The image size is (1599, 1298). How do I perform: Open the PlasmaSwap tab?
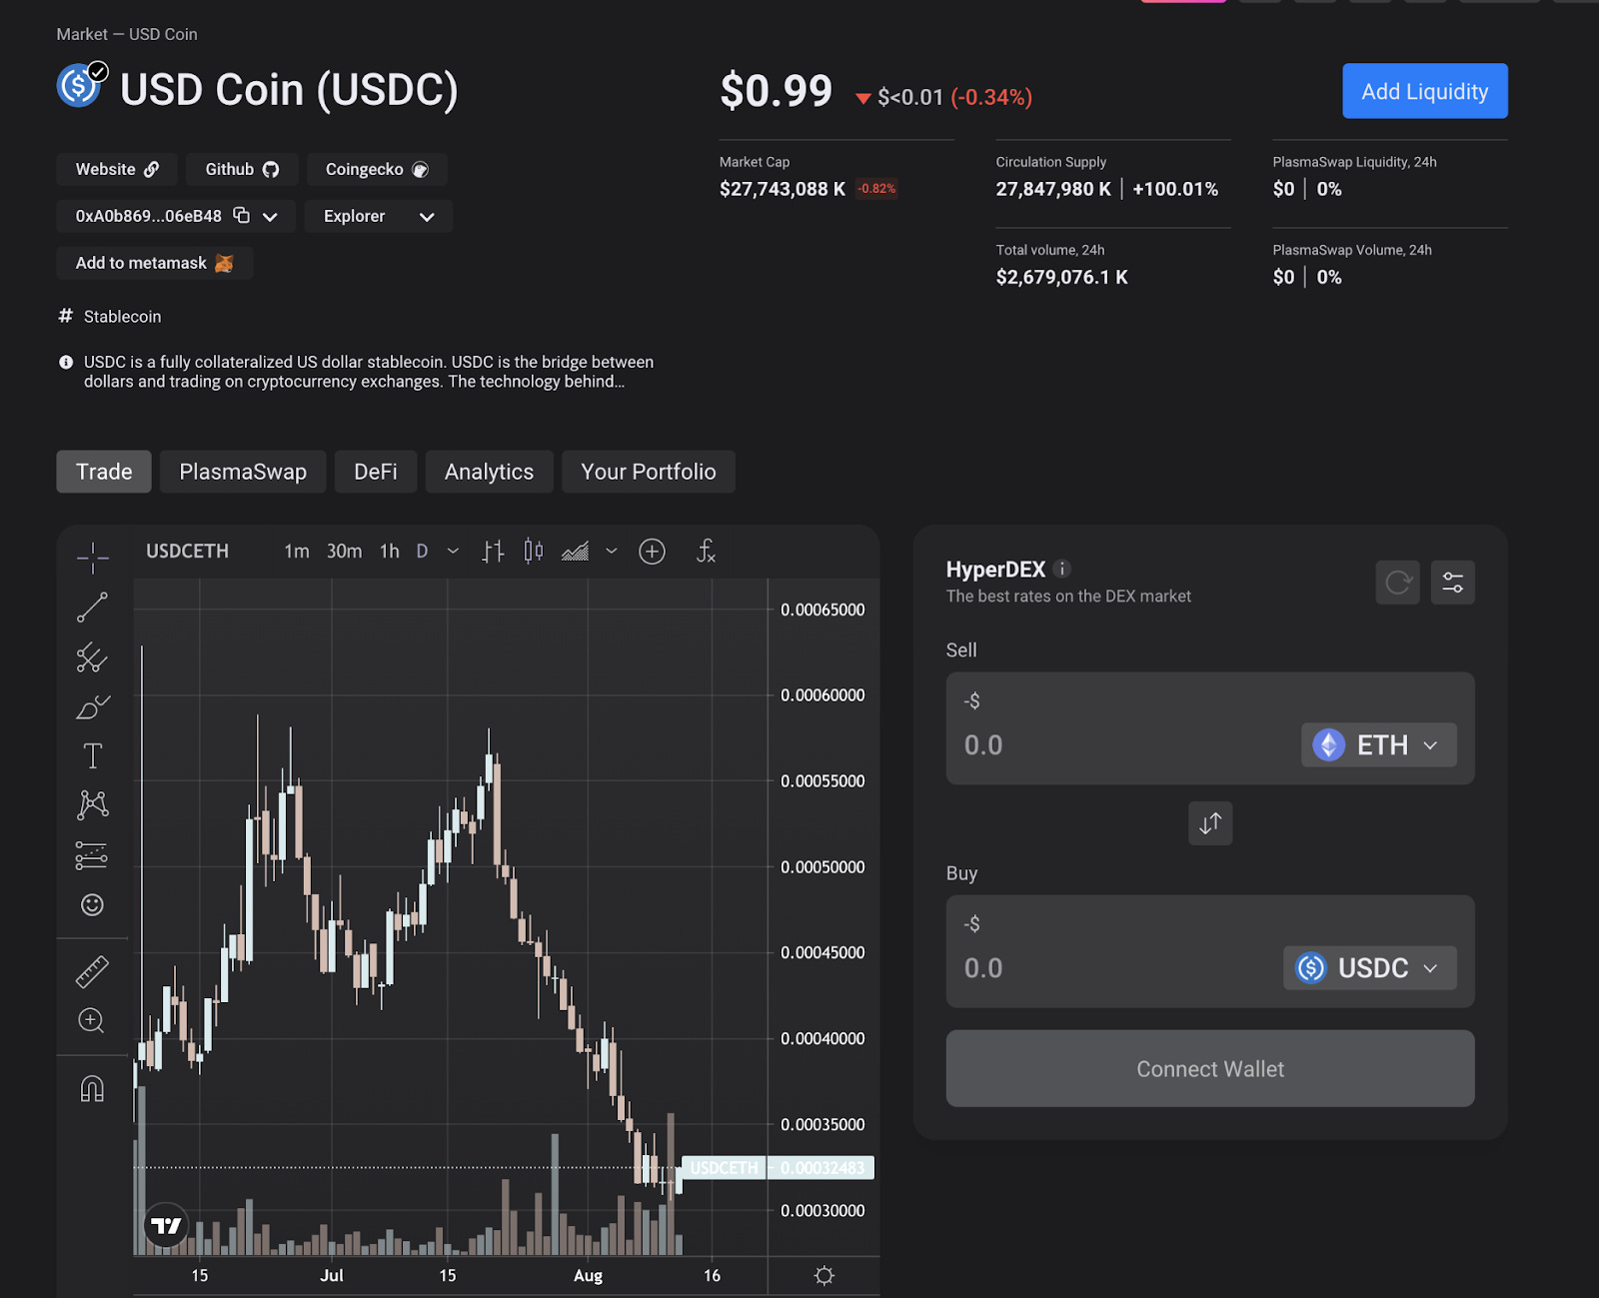(242, 471)
